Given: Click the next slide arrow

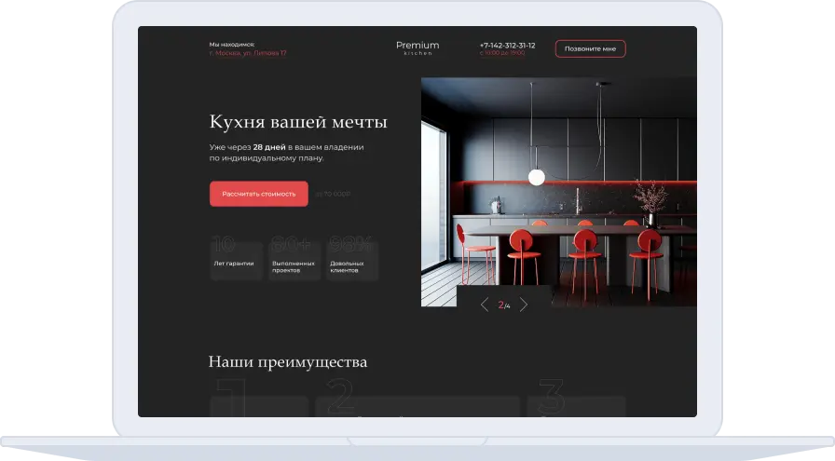Looking at the screenshot, I should [524, 305].
